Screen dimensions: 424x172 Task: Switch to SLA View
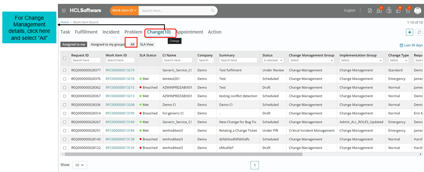[147, 44]
